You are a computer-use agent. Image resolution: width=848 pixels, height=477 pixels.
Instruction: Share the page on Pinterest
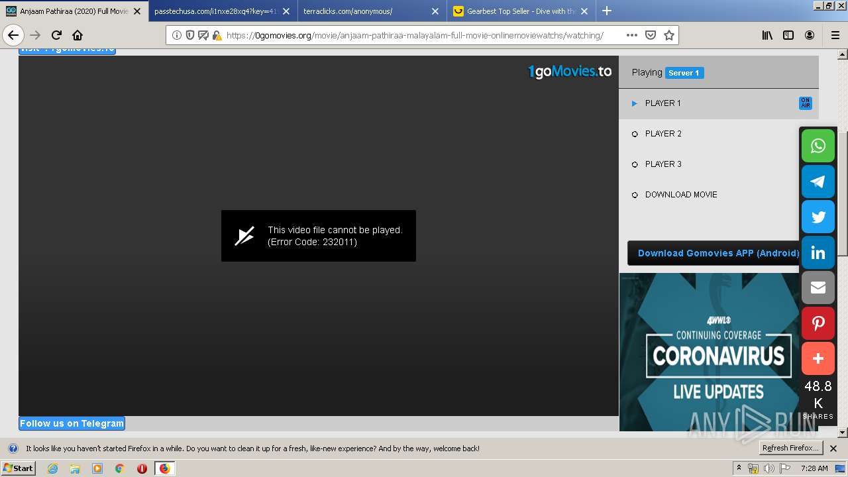818,323
